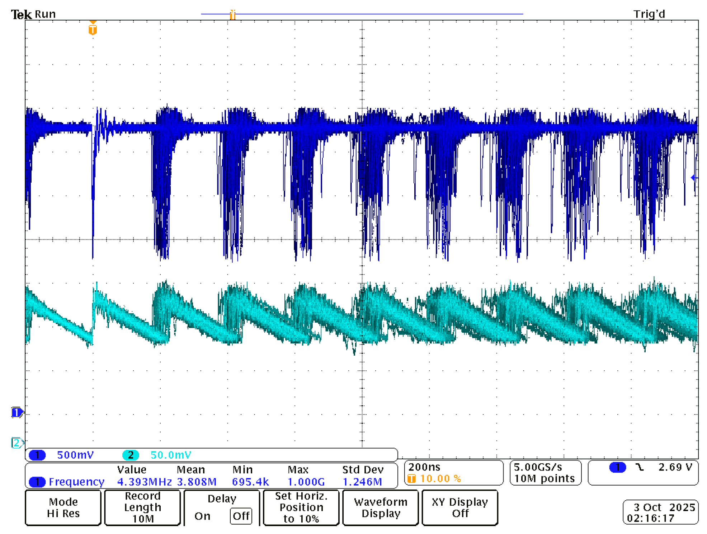Click channel 1 ground reference marker
707x534 pixels.
(x=17, y=412)
